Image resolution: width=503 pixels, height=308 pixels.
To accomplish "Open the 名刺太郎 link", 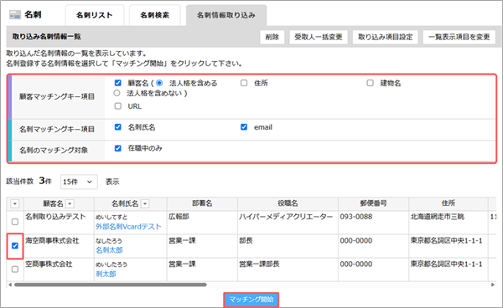I will pos(109,250).
